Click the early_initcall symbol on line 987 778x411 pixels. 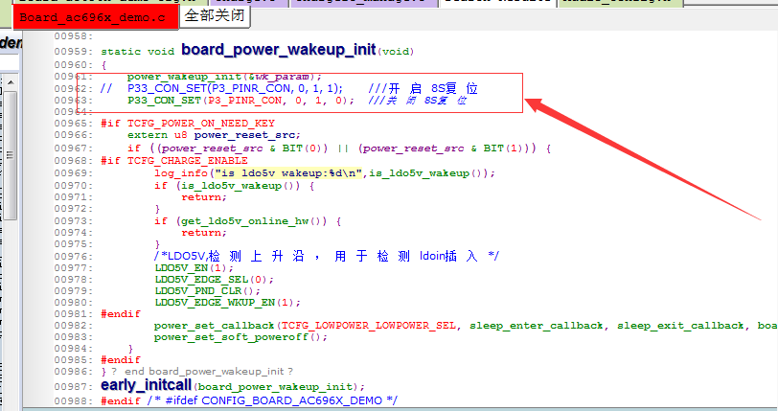point(146,385)
